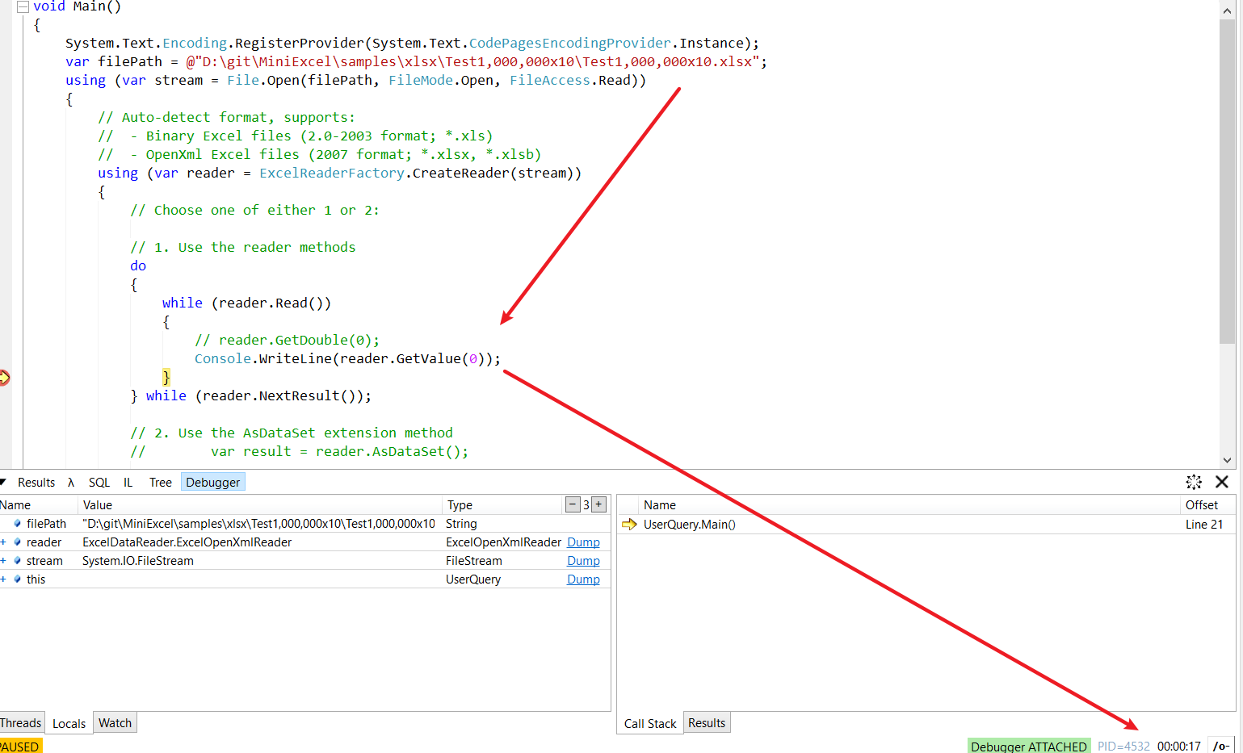Expand the this variable in Locals
The height and width of the screenshot is (753, 1243).
5,579
